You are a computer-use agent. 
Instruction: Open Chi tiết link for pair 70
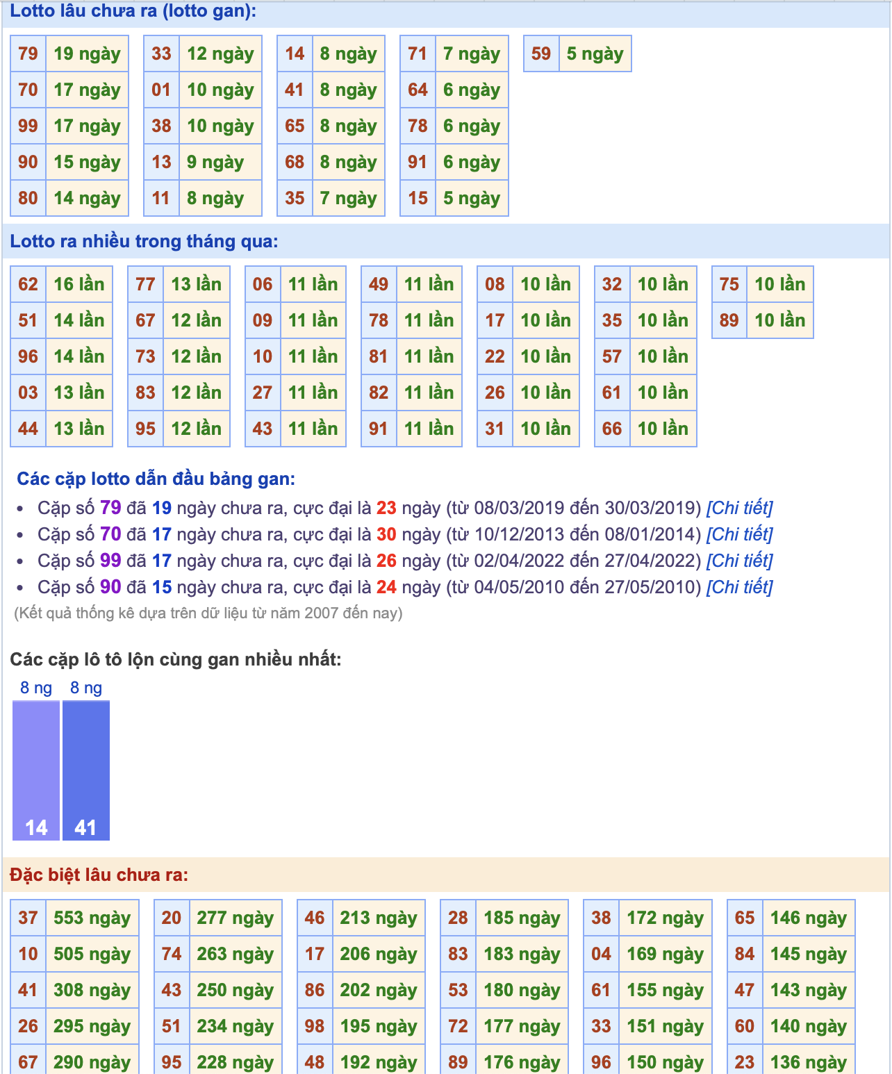click(x=739, y=534)
